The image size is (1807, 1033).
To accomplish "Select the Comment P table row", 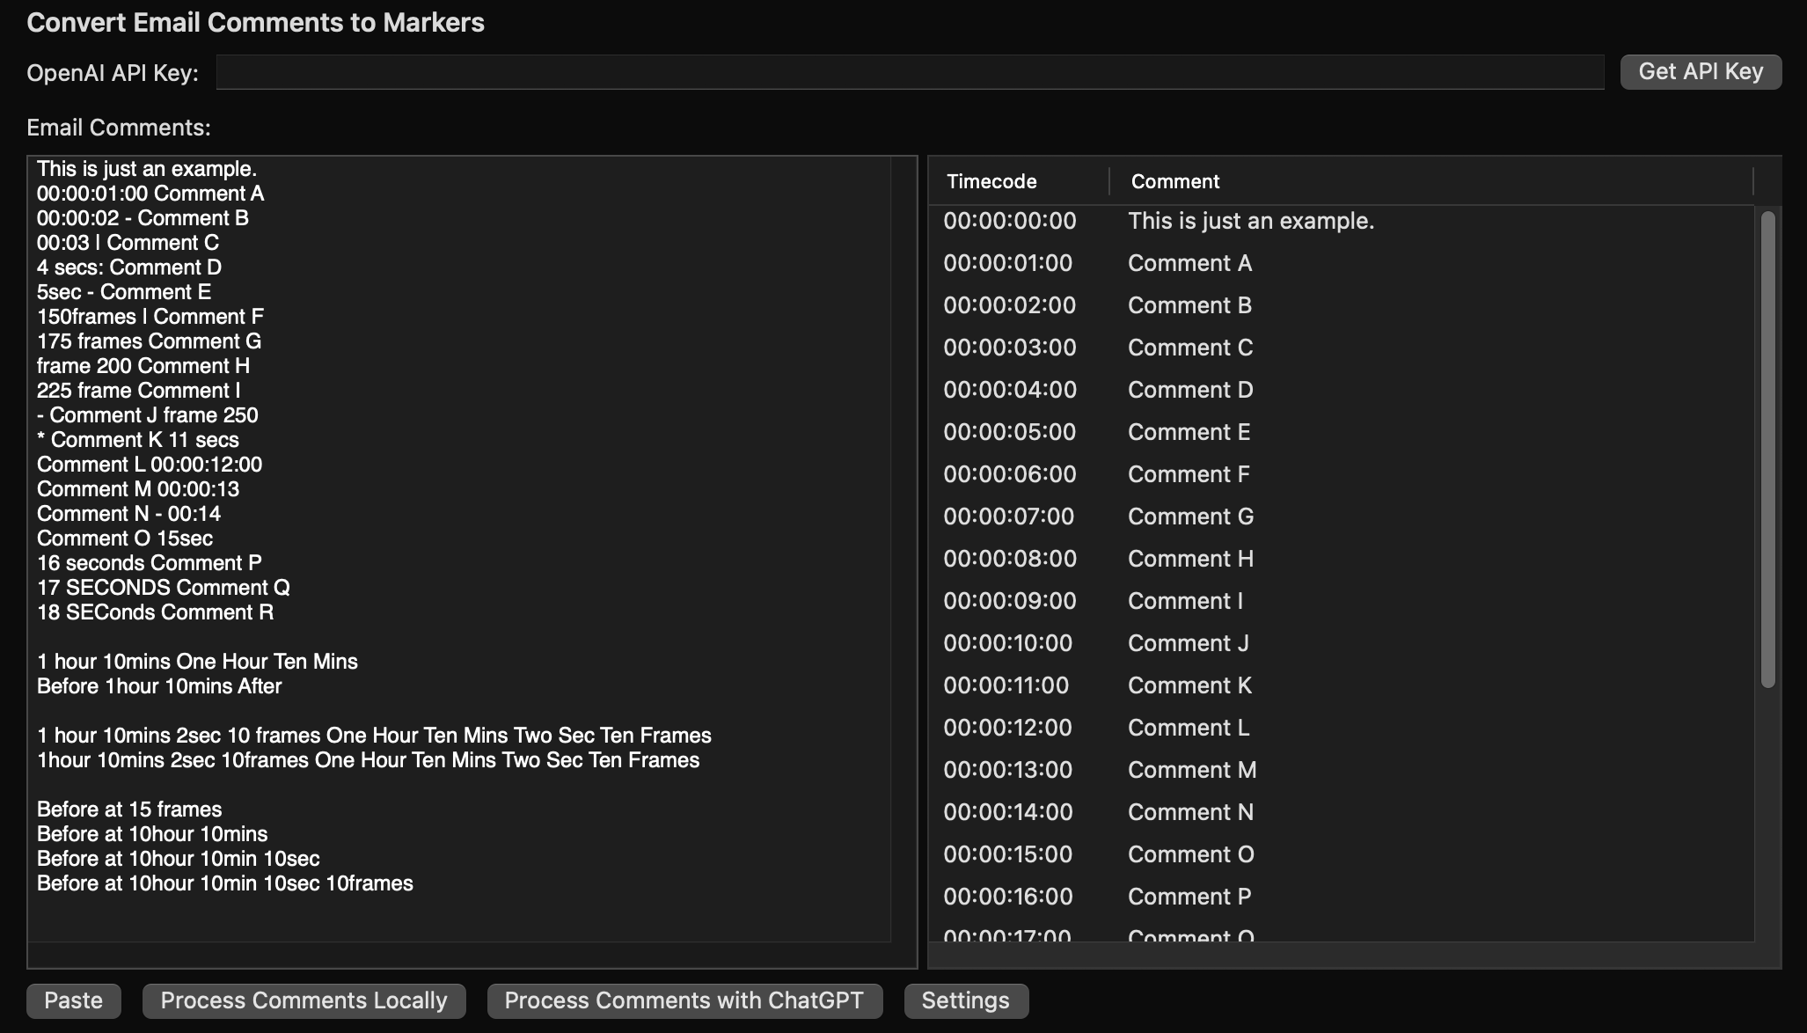I will coord(1189,897).
